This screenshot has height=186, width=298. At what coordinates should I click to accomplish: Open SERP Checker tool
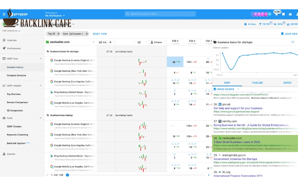pos(14,126)
